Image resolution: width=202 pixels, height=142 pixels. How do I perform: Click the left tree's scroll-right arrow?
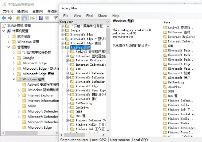coord(57,133)
